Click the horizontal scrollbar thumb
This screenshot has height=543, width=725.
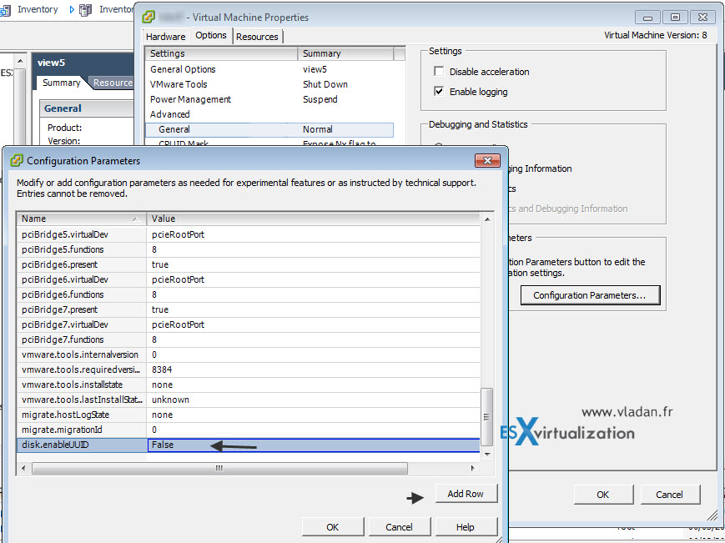[219, 468]
